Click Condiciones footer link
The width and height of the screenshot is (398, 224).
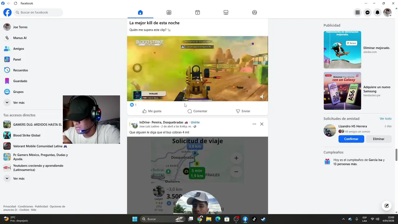point(25,207)
